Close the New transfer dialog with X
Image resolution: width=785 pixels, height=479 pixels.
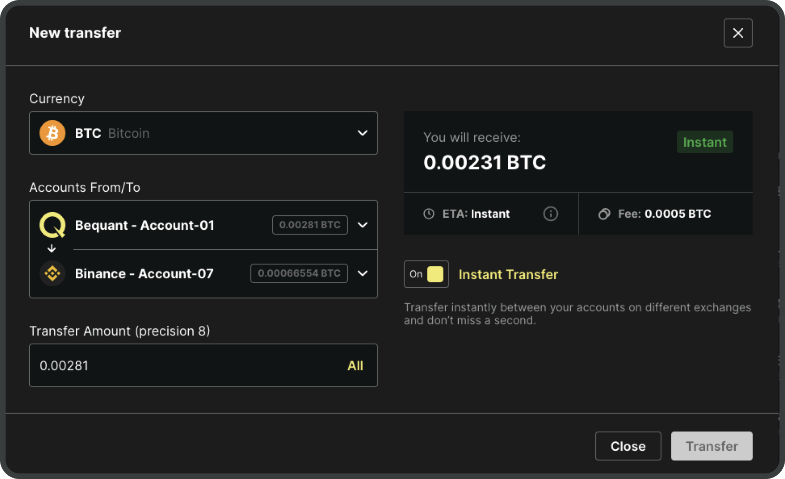click(x=738, y=33)
